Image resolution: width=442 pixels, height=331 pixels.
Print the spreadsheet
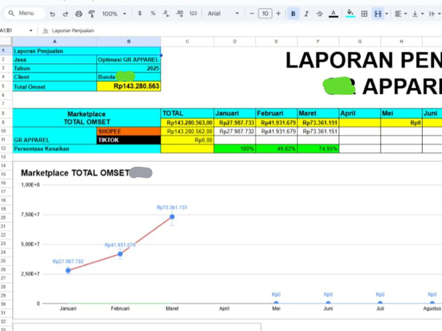(x=79, y=14)
